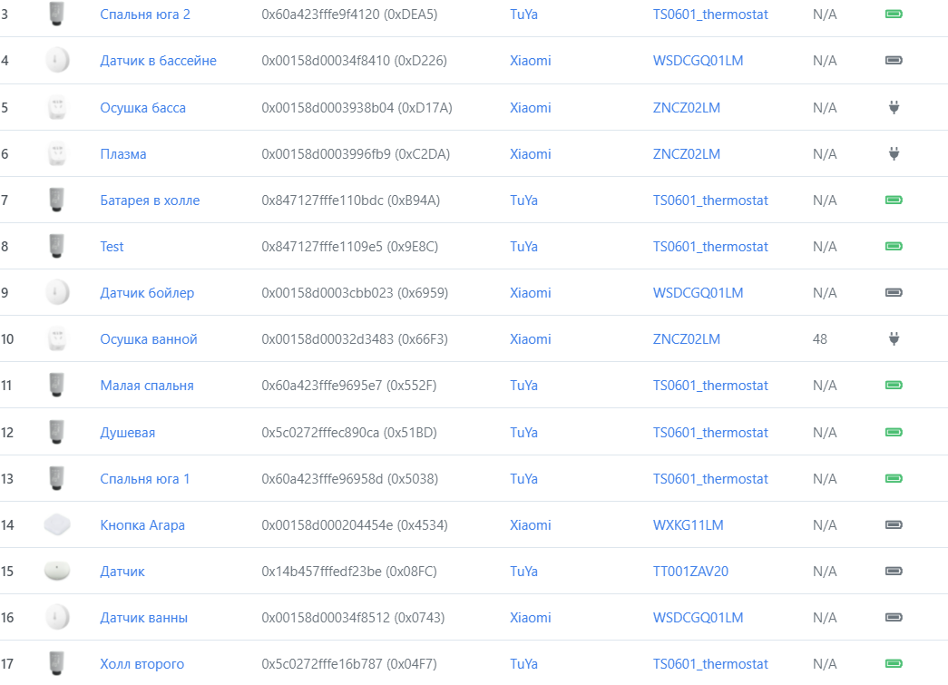Click green battery icon in Душевая row
Viewport: 948px width, 685px height.
tap(894, 432)
